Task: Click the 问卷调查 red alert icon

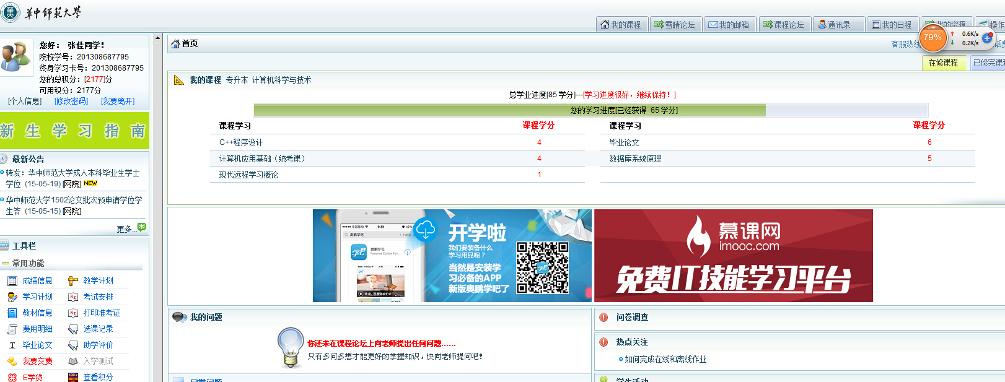Action: click(x=603, y=318)
